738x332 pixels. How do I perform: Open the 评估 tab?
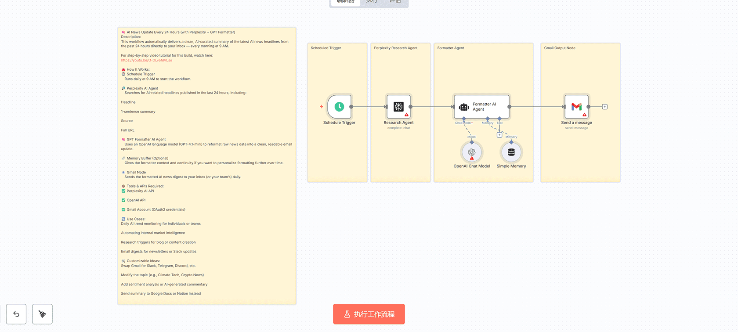click(x=395, y=2)
